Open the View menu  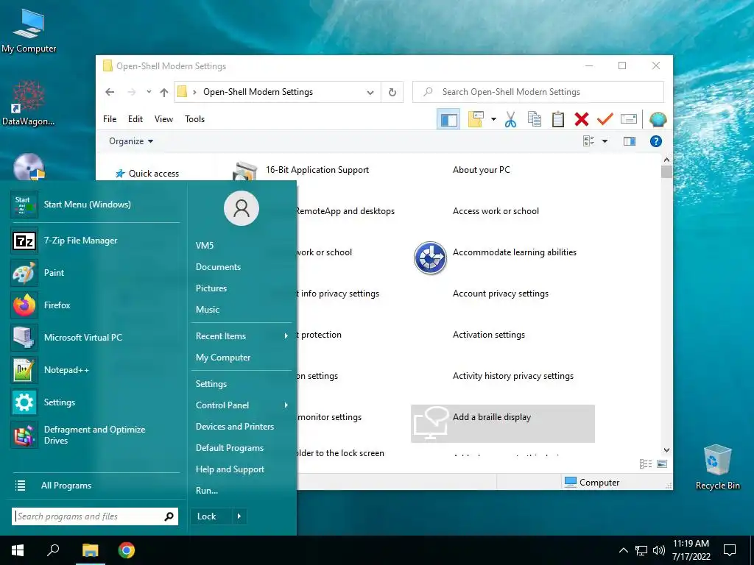click(163, 119)
